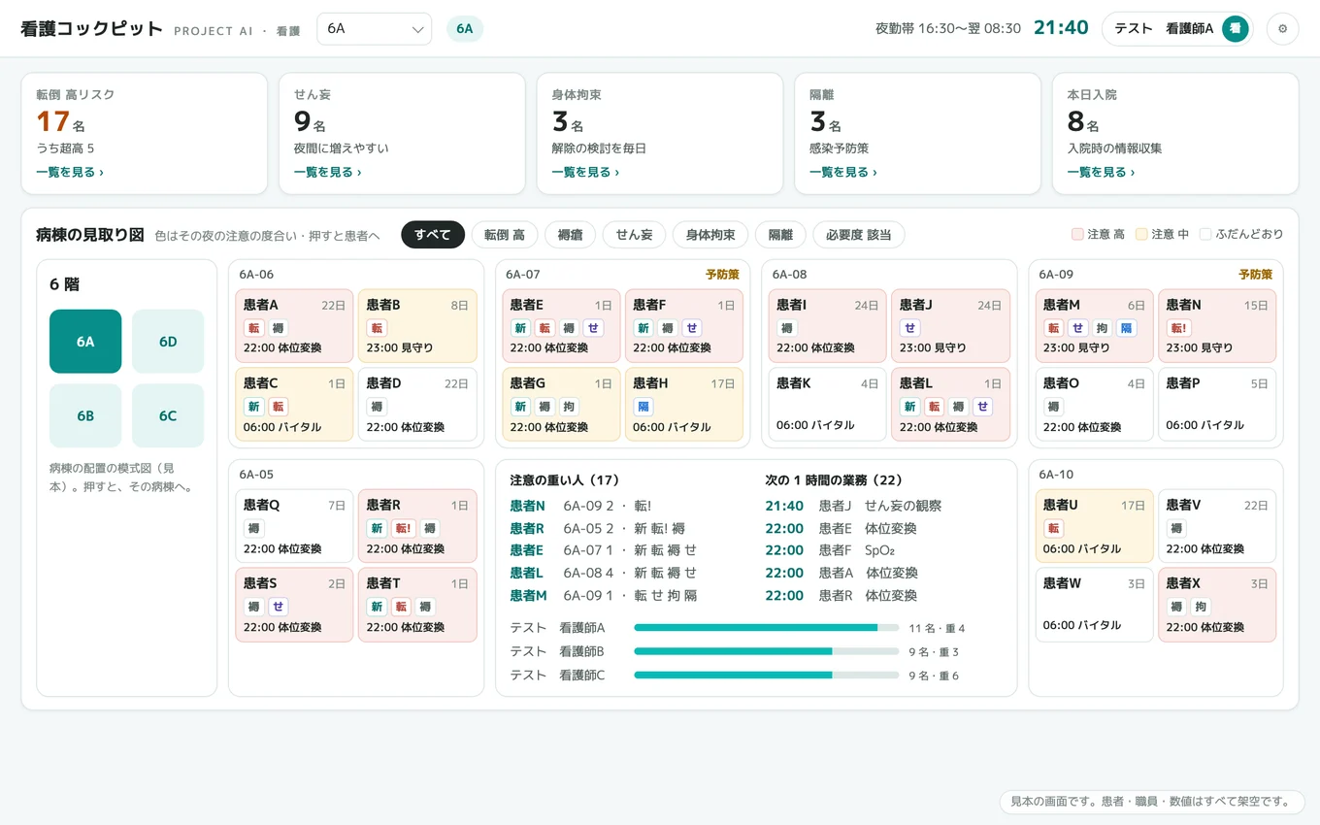Click the 褥 badge on 患者O card
Image resolution: width=1320 pixels, height=825 pixels.
point(1054,407)
